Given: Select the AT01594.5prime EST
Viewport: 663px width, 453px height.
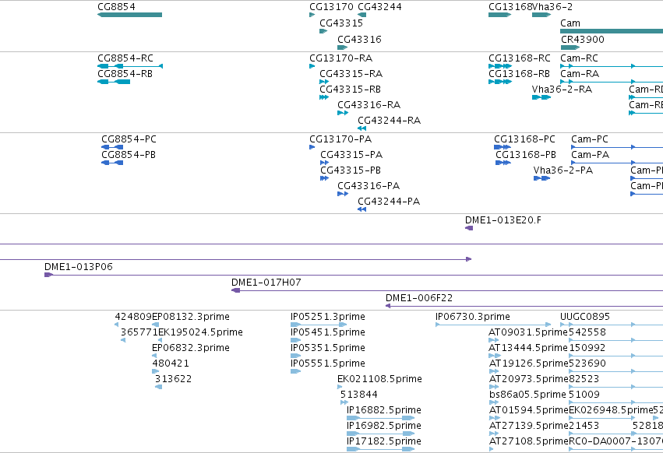Looking at the screenshot, I should [494, 418].
